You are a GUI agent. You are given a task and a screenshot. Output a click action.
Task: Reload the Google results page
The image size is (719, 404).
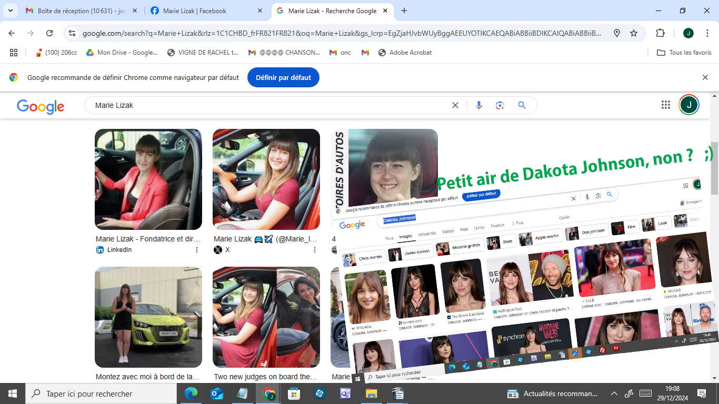pyautogui.click(x=49, y=33)
